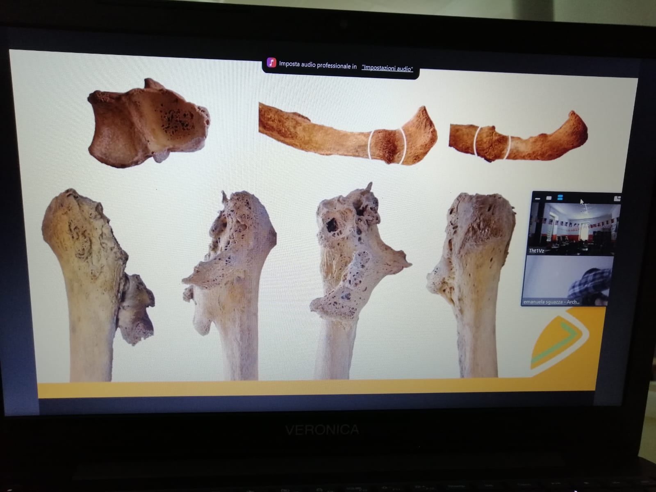Viewport: 656px width, 492px height.
Task: Select the blue stacked thumbnails view icon
Action: pyautogui.click(x=560, y=198)
